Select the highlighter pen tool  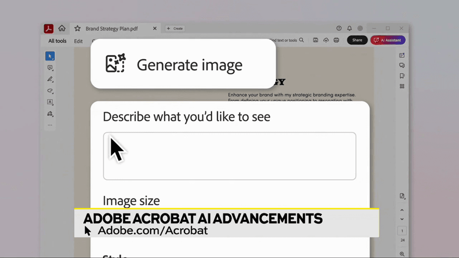[x=50, y=79]
